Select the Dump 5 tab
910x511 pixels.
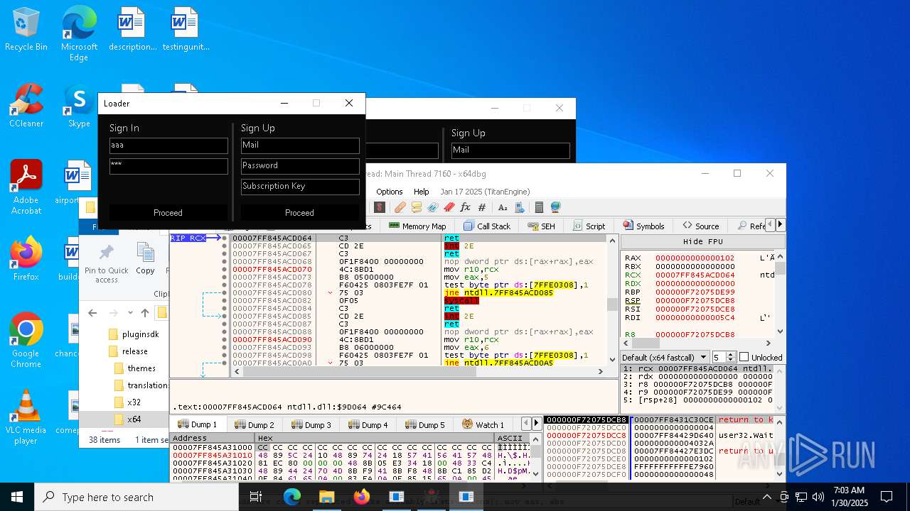click(x=424, y=424)
